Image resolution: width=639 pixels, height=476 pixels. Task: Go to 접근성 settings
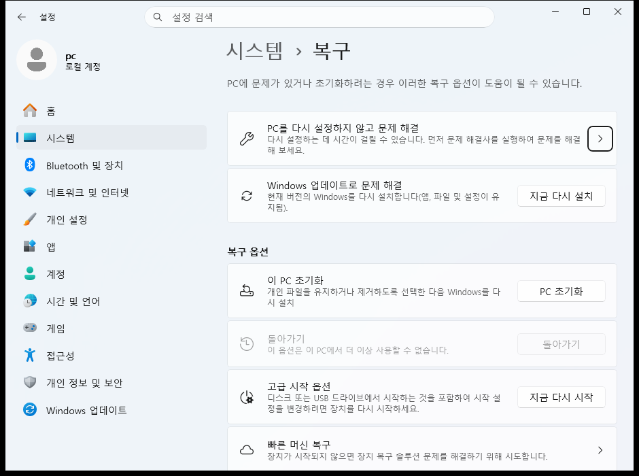[111, 356]
